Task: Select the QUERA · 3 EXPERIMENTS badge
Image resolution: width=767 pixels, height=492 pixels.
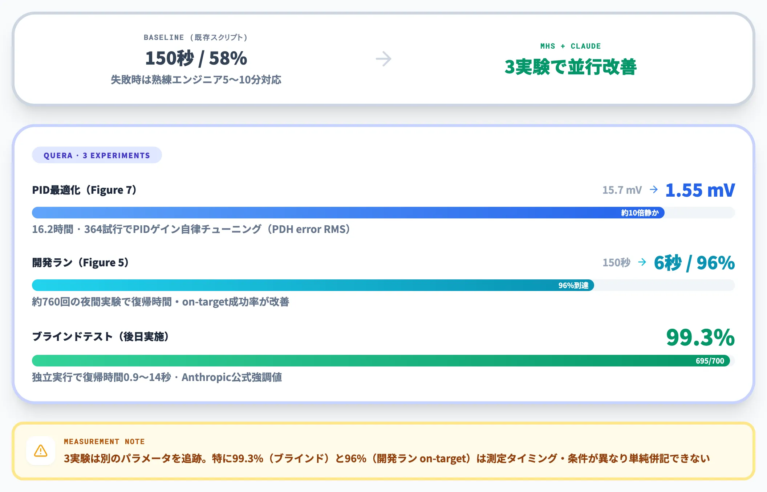Action: tap(97, 155)
